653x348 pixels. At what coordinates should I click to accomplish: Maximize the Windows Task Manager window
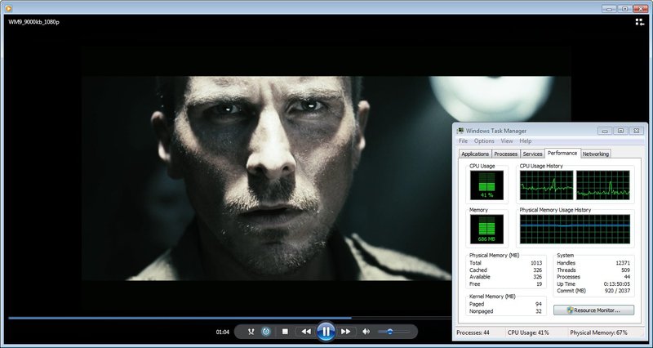tap(620, 131)
